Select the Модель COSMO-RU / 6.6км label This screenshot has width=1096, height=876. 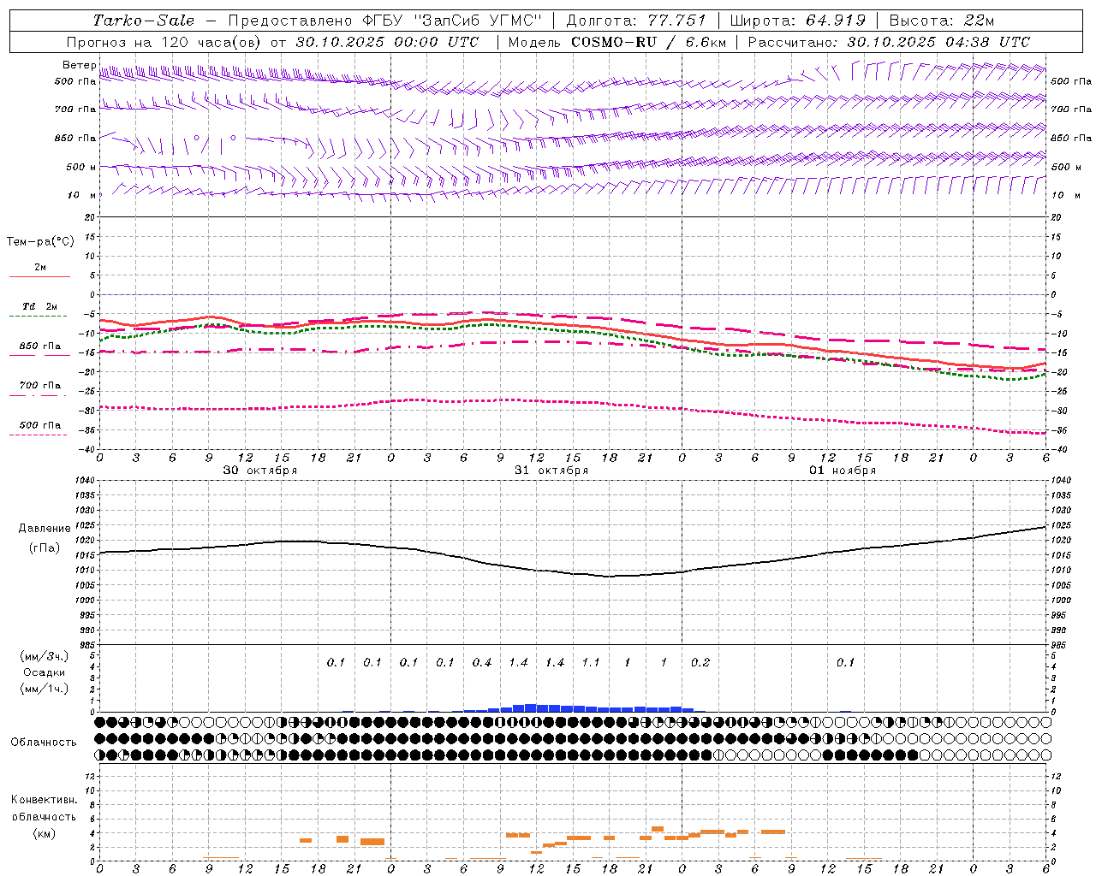(616, 42)
